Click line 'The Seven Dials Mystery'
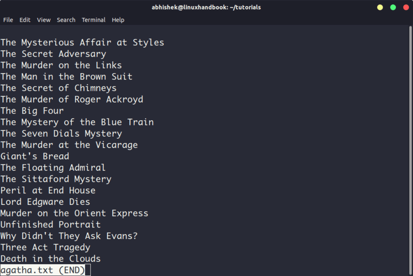 61,134
